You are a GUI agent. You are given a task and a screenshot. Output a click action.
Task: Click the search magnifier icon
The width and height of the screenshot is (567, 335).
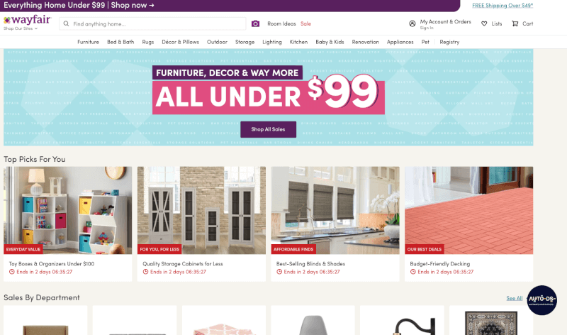pyautogui.click(x=66, y=24)
